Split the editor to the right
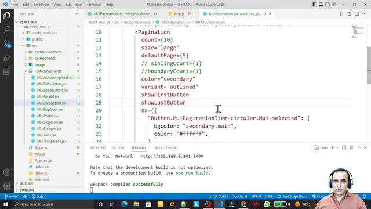The image size is (371, 209). (x=357, y=14)
